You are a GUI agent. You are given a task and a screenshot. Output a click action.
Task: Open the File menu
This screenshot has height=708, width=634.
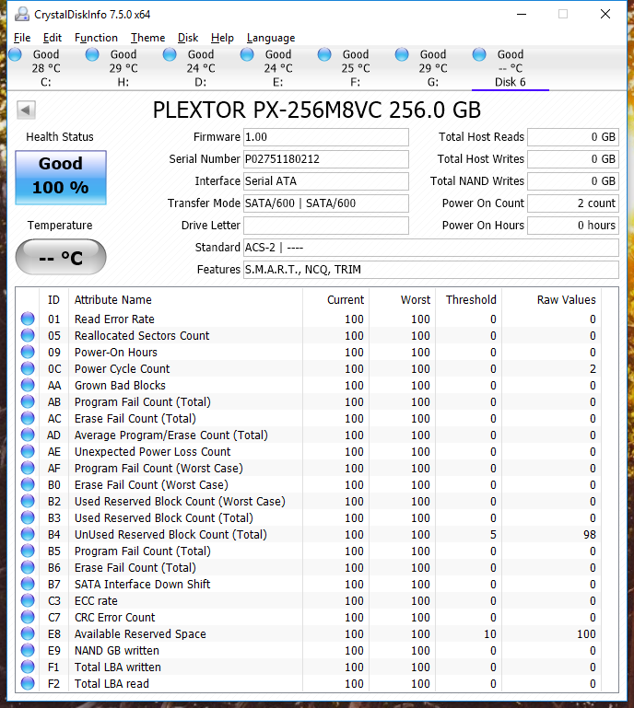pos(22,38)
